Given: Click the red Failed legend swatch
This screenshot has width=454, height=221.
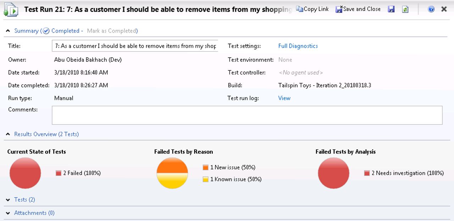Looking at the screenshot, I should click(x=59, y=173).
